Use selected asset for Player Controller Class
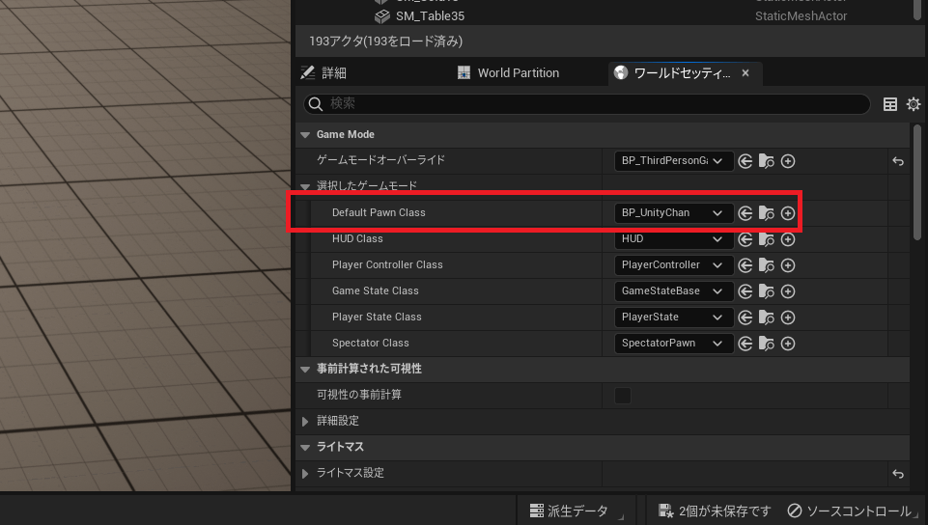928x525 pixels. pyautogui.click(x=745, y=264)
